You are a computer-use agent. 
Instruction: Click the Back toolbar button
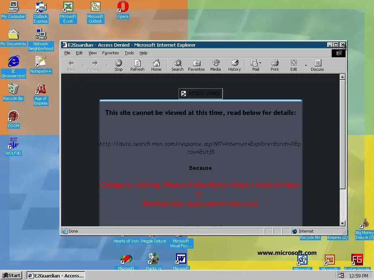(71, 66)
